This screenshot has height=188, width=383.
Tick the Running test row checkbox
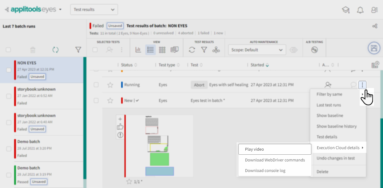96,85
